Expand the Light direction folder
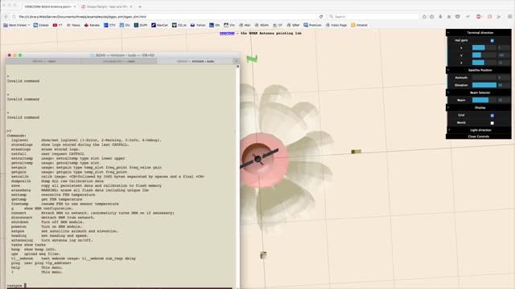This screenshot has height=289, width=515. click(479, 130)
